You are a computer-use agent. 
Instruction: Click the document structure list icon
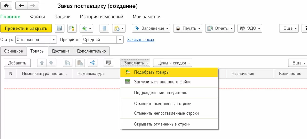(104, 28)
